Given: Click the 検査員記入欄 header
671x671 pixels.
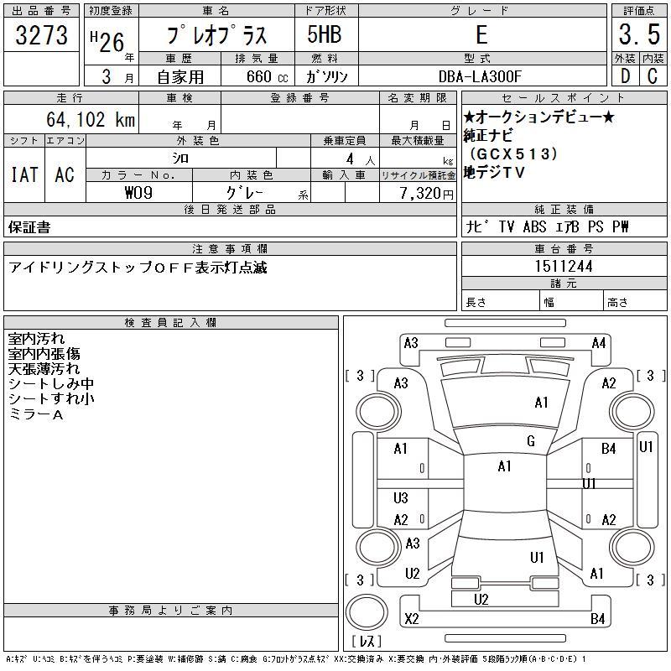Looking at the screenshot, I should click(170, 322).
